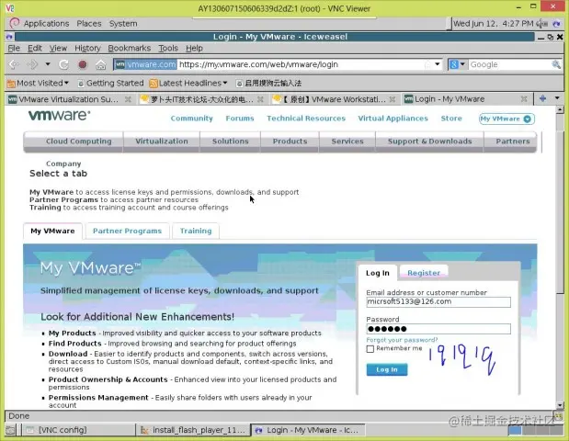This screenshot has width=569, height=441.
Task: Close the VMware Workstation tab
Action: [x=393, y=99]
